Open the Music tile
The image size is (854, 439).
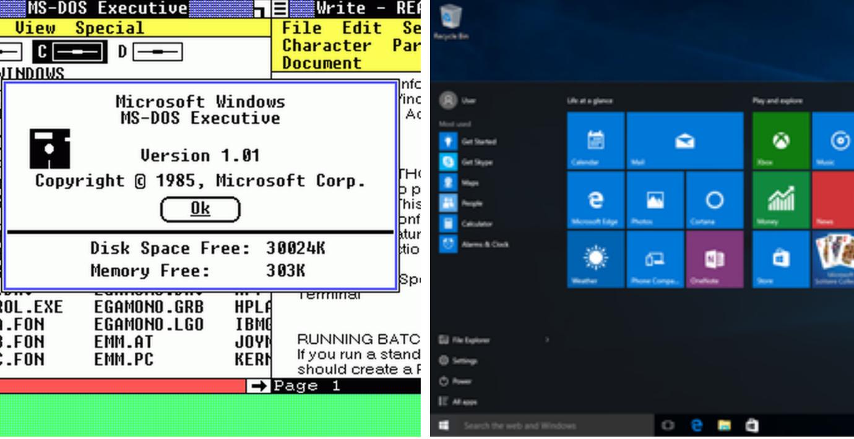(x=833, y=140)
